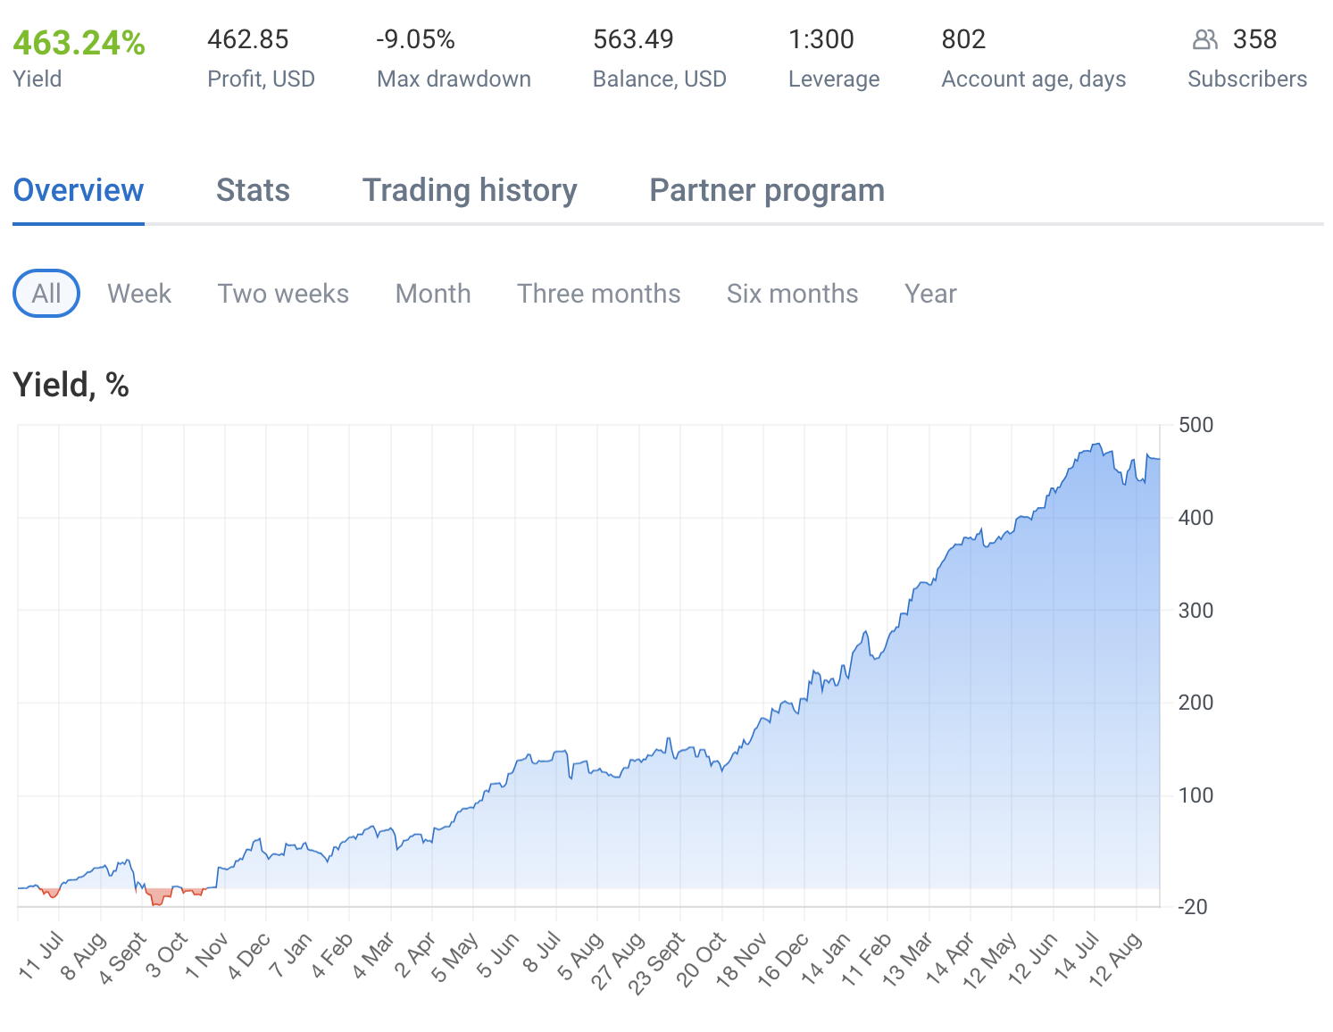
Task: Click the 1:300 leverage value
Action: pos(821,39)
